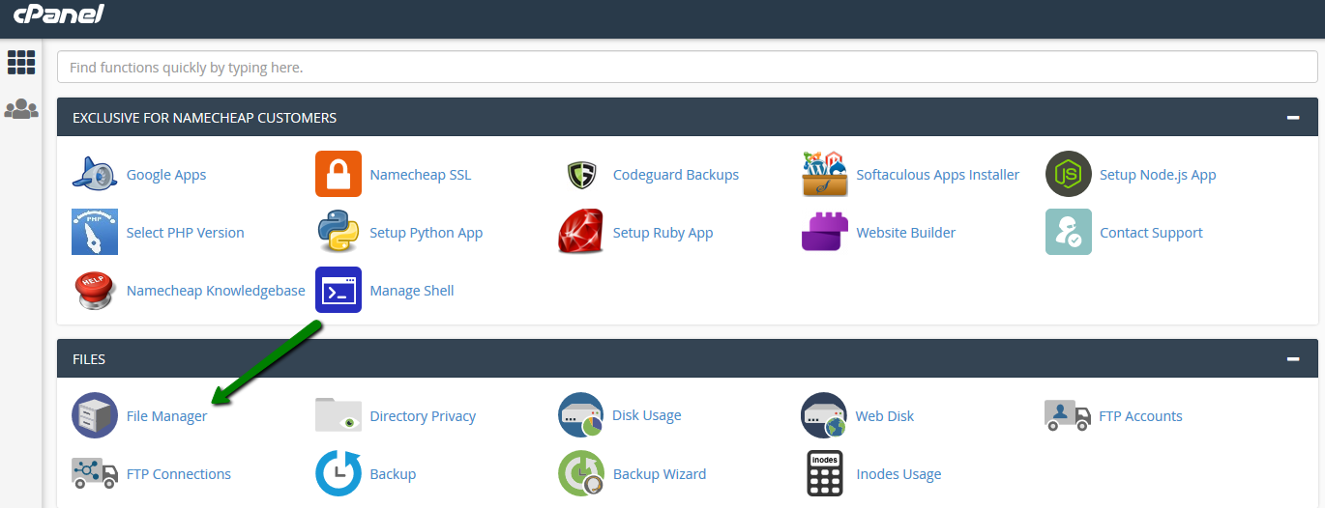Open the Manage Shell link
This screenshot has width=1325, height=508.
coord(412,291)
